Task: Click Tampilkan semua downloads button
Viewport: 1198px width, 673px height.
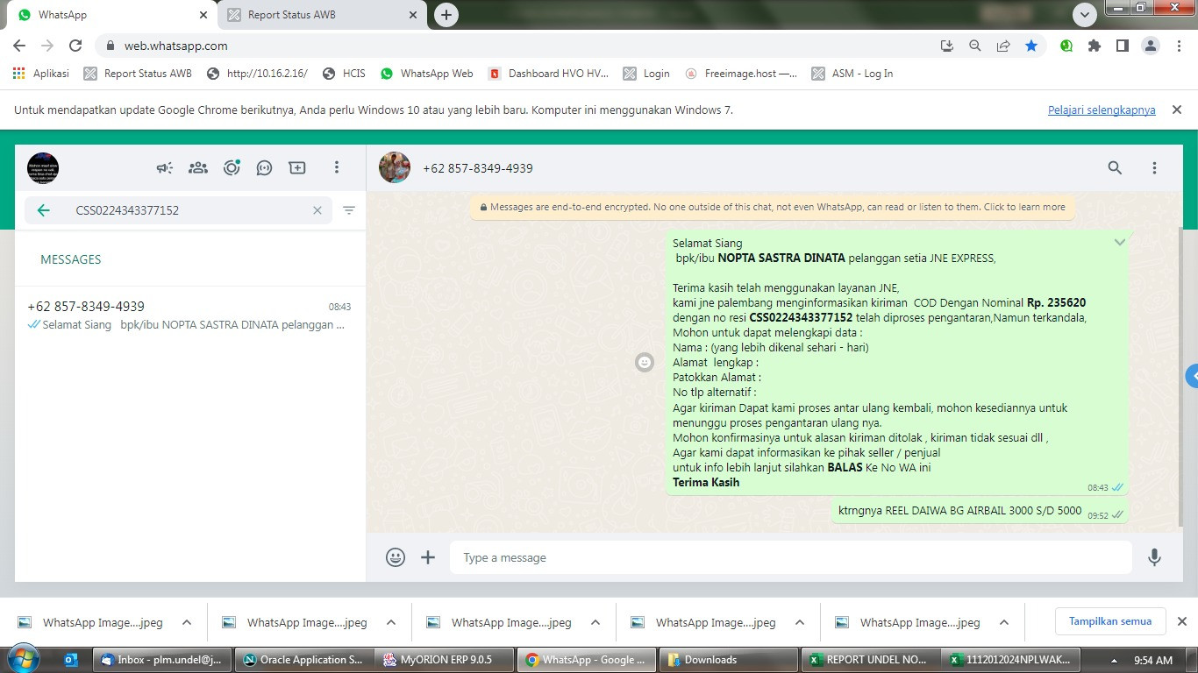Action: coord(1110,621)
